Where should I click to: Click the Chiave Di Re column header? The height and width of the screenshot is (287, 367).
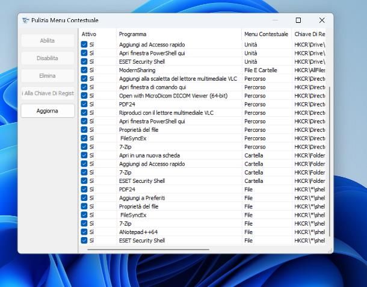click(310, 34)
